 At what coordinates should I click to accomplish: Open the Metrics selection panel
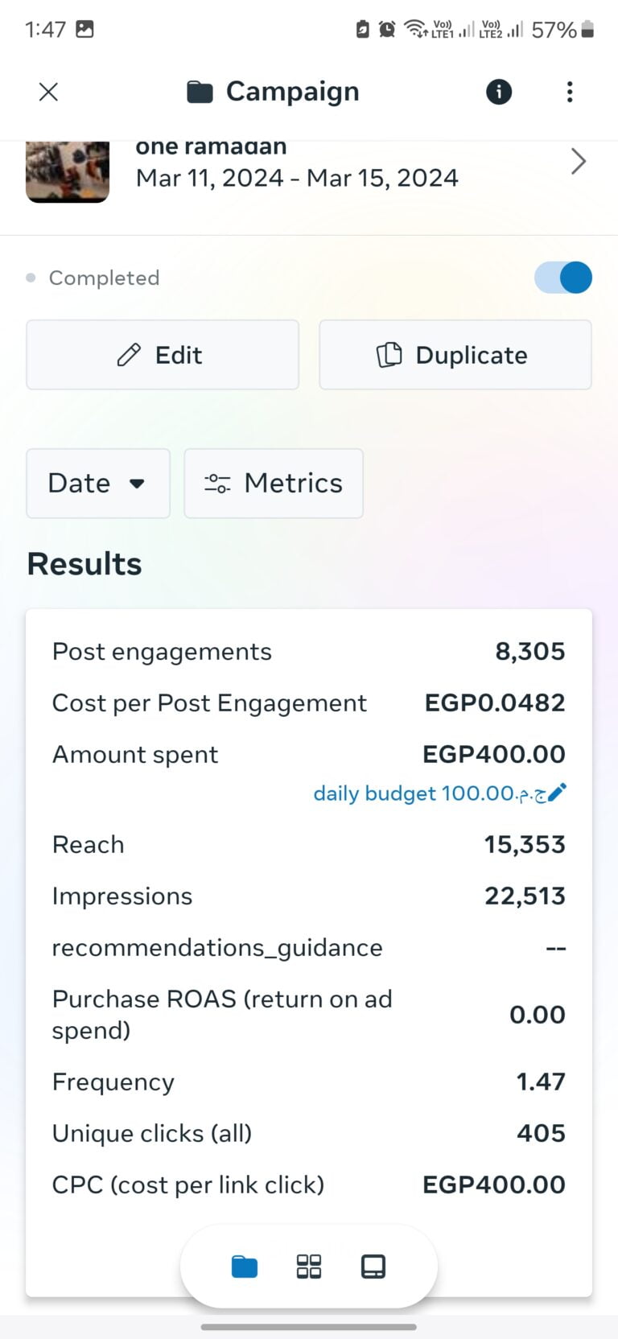[274, 484]
